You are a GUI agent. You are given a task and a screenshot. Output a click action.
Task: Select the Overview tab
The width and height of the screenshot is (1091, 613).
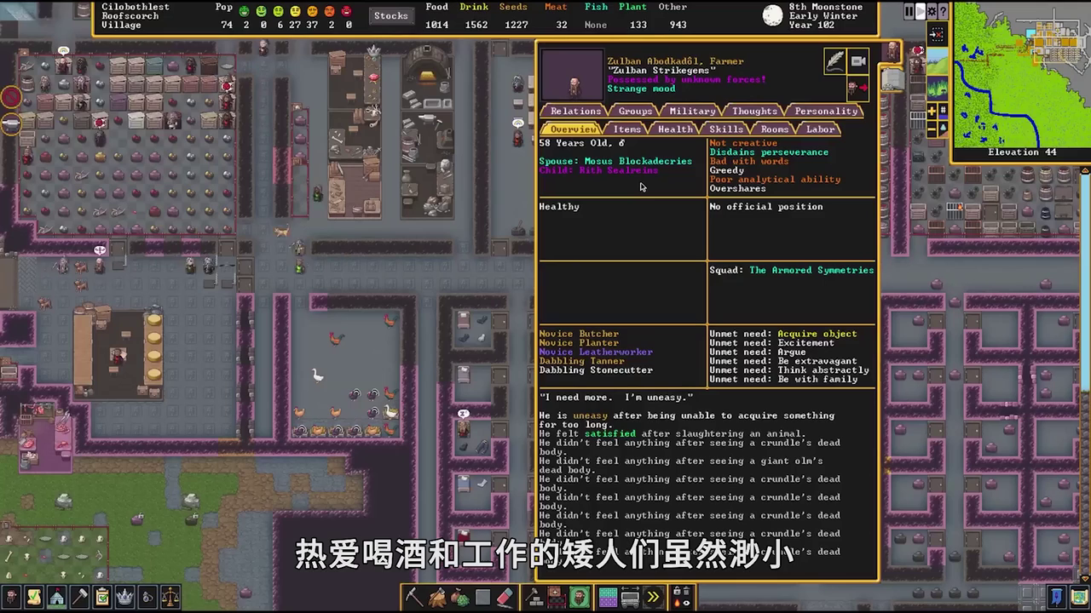573,129
